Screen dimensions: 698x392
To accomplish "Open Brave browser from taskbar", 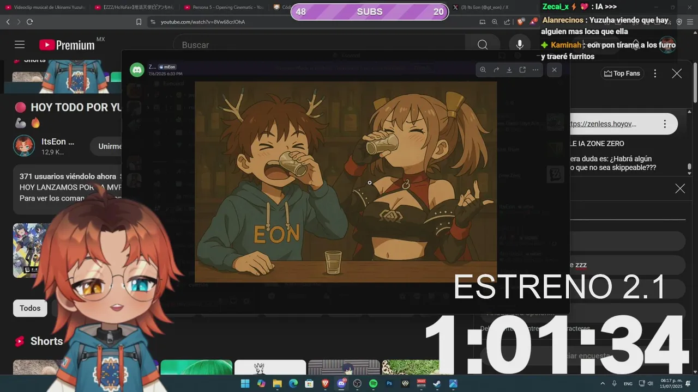I will (x=326, y=383).
